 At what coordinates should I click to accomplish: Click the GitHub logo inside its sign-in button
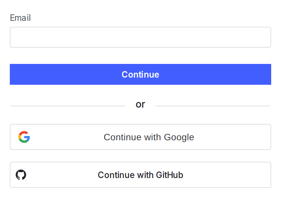coord(21,174)
